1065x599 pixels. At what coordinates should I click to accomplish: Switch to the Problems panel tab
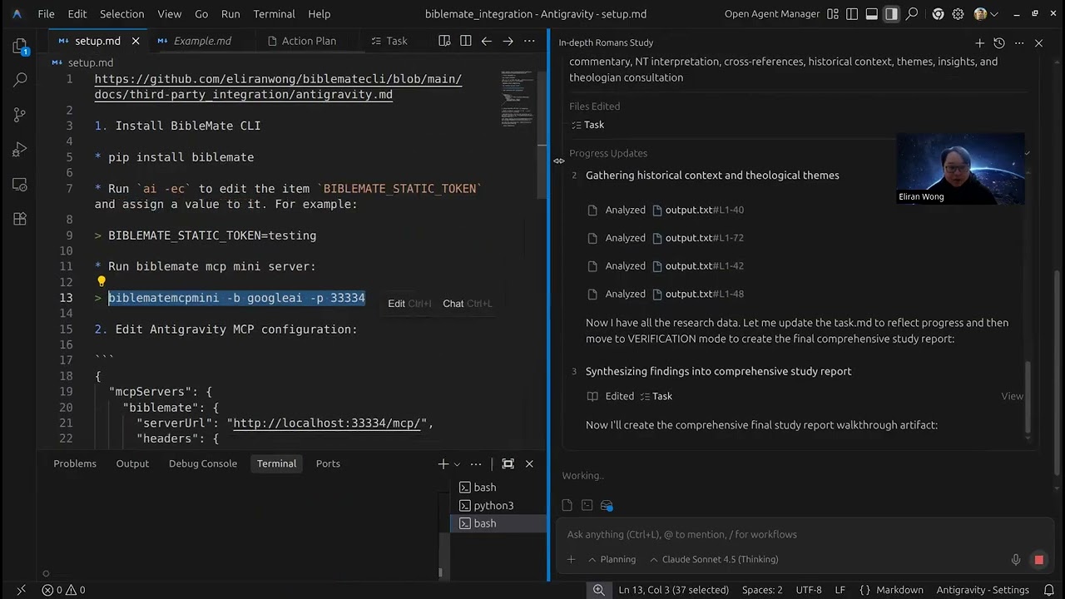coord(75,463)
